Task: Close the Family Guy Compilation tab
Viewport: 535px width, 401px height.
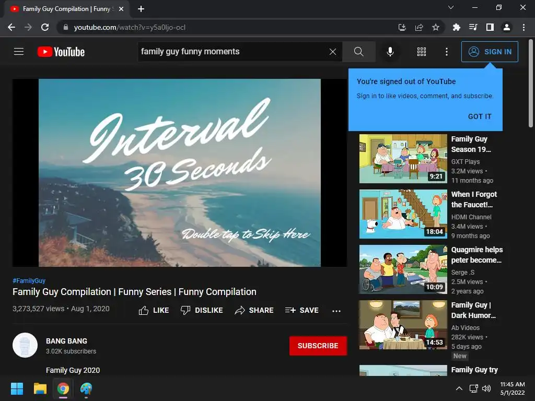Action: click(121, 9)
